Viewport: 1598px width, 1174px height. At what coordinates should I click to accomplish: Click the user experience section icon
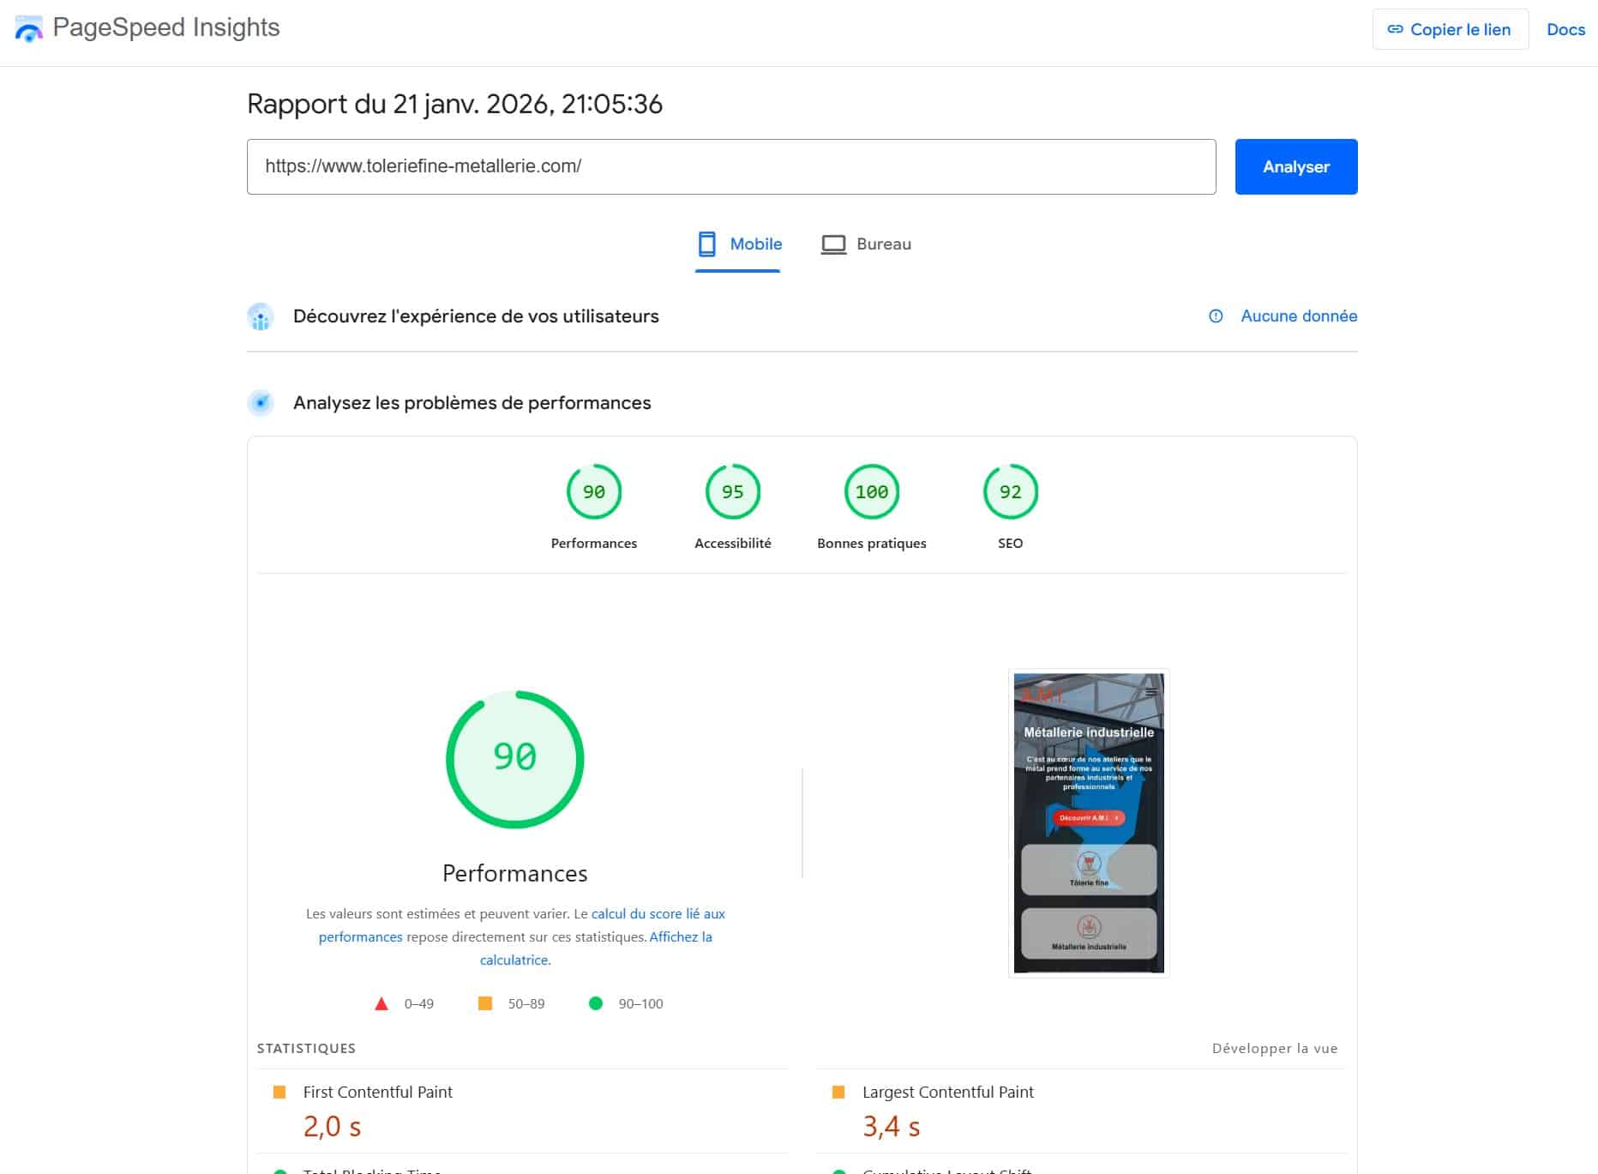[x=261, y=316]
